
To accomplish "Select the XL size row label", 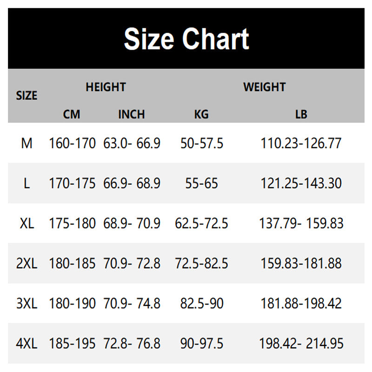I will pyautogui.click(x=27, y=224).
